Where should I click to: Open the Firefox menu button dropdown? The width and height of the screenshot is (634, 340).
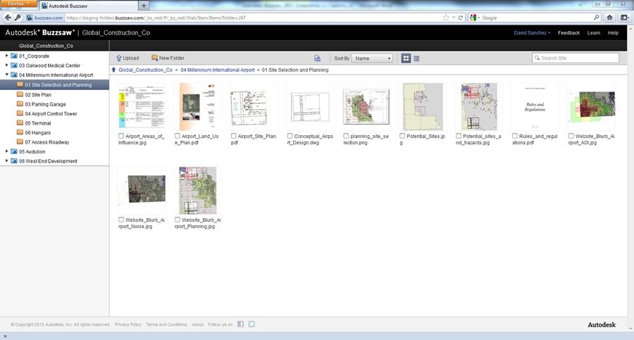pos(18,4)
